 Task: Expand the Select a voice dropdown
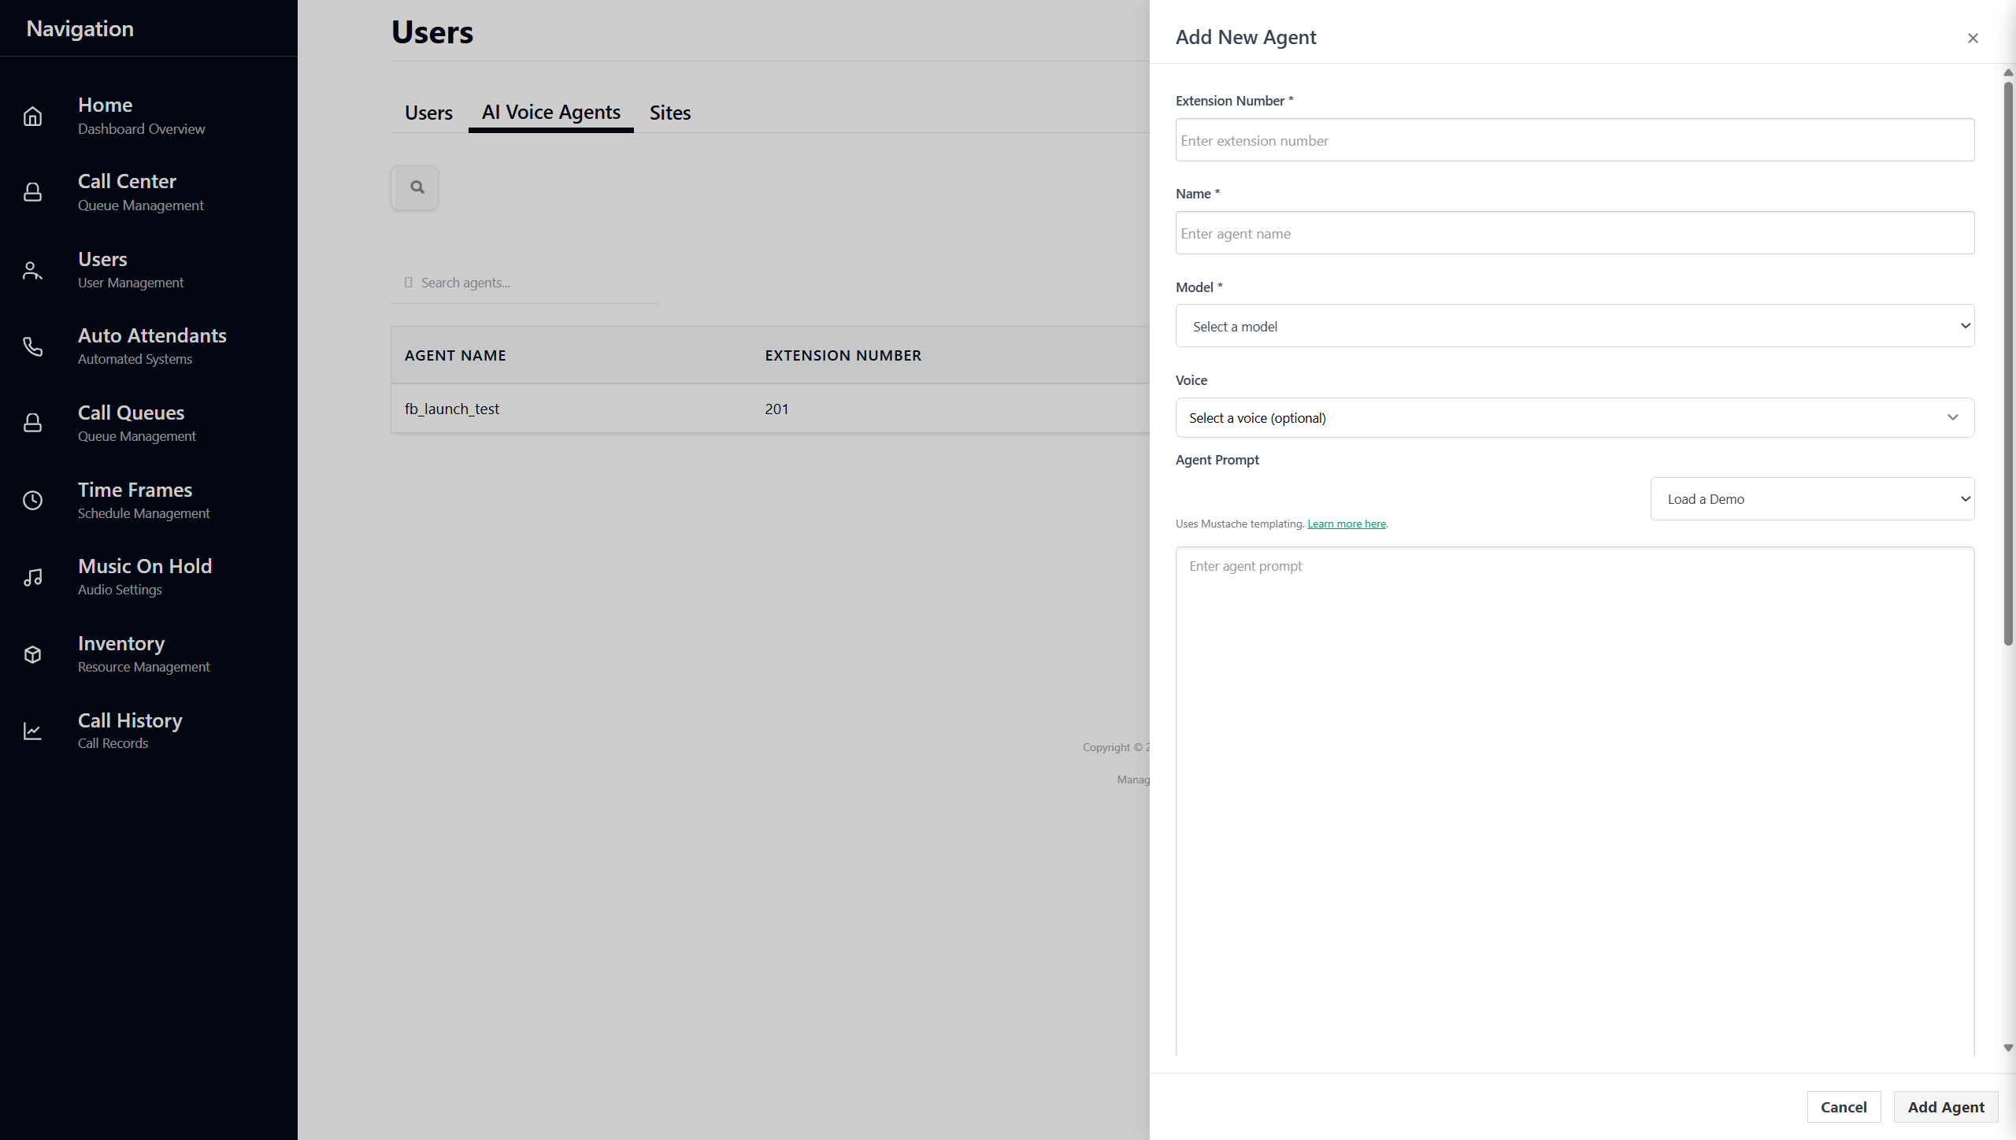1574,418
